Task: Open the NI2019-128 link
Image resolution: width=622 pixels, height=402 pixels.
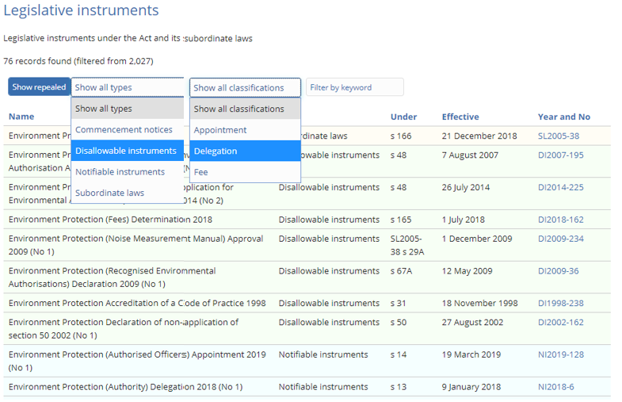Action: coord(560,354)
